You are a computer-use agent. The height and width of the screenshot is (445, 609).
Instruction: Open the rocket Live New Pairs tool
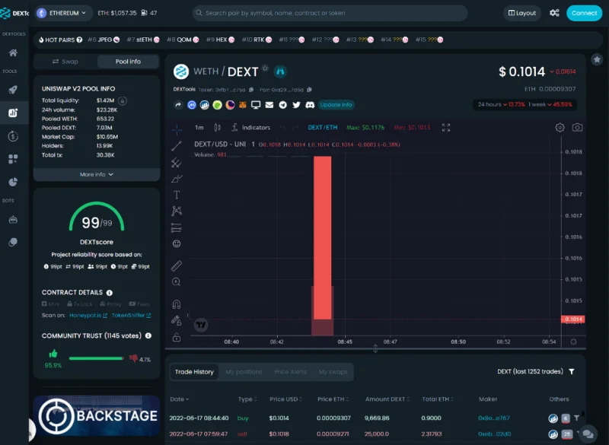coord(13,90)
